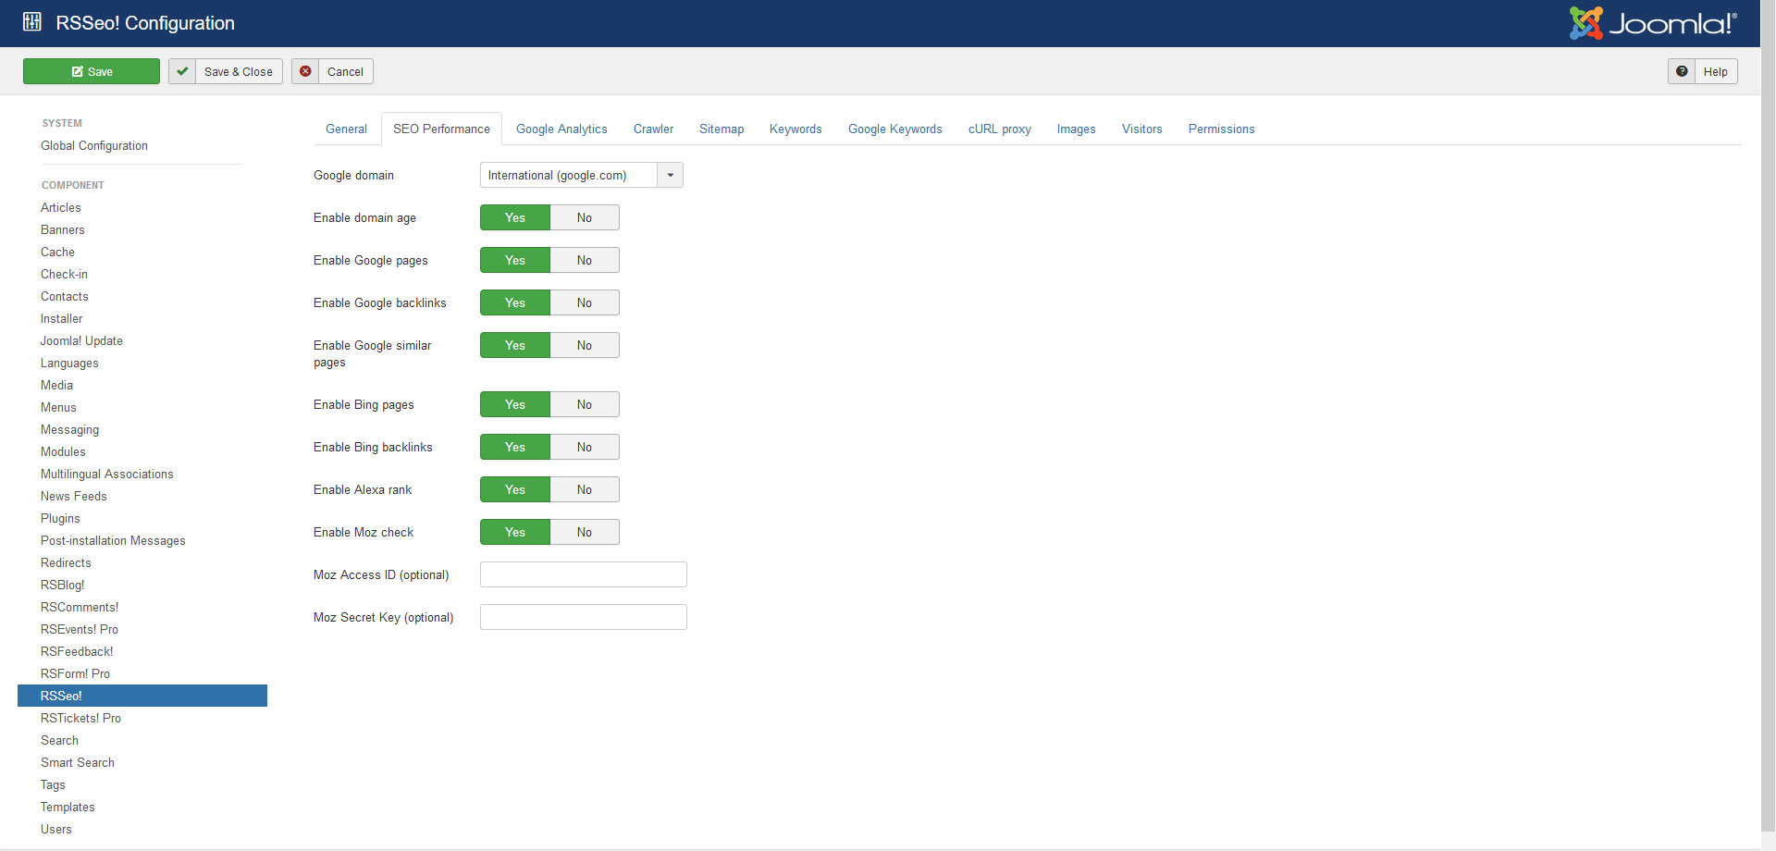Set Enable Moz check to Yes
The height and width of the screenshot is (851, 1776).
(515, 532)
